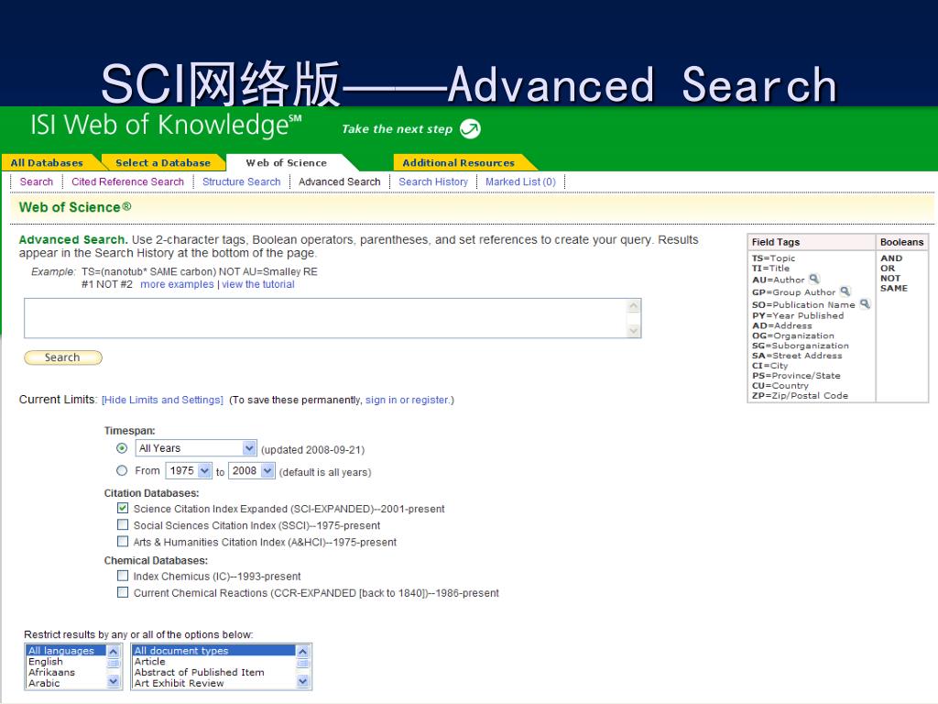Click the PY=Year Published field tag
Viewport: 938px width, 704px height.
click(x=798, y=315)
